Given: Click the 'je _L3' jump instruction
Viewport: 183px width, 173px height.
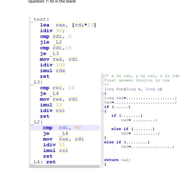Looking at the screenshot, I should 49,54.
